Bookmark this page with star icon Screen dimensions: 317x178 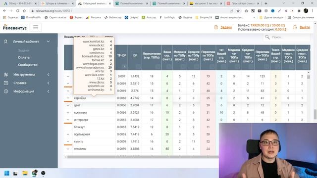click(x=238, y=11)
